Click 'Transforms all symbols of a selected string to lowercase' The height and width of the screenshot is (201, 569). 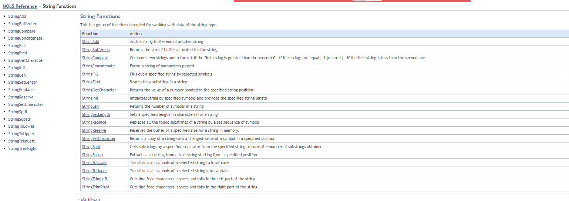click(179, 163)
